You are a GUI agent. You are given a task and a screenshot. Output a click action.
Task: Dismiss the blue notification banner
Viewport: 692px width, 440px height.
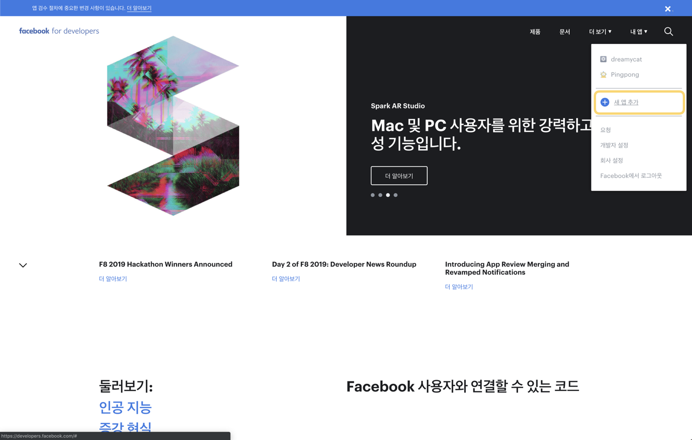668,9
